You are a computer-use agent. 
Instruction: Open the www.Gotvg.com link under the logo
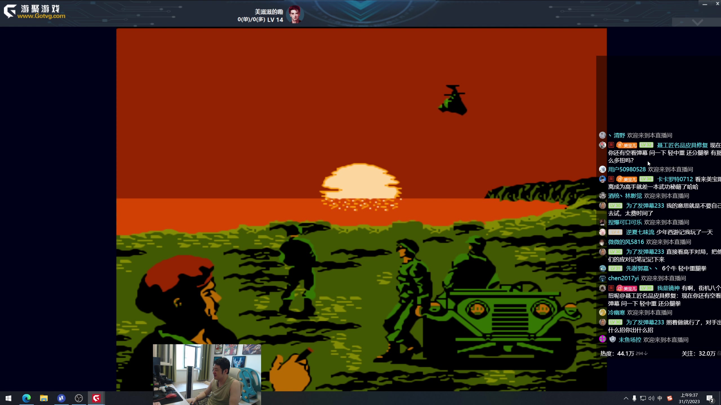tap(41, 16)
